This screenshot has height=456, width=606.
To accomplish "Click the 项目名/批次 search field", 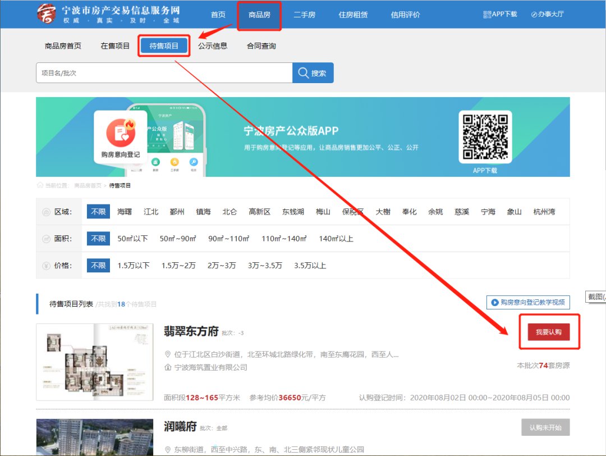I will point(164,73).
